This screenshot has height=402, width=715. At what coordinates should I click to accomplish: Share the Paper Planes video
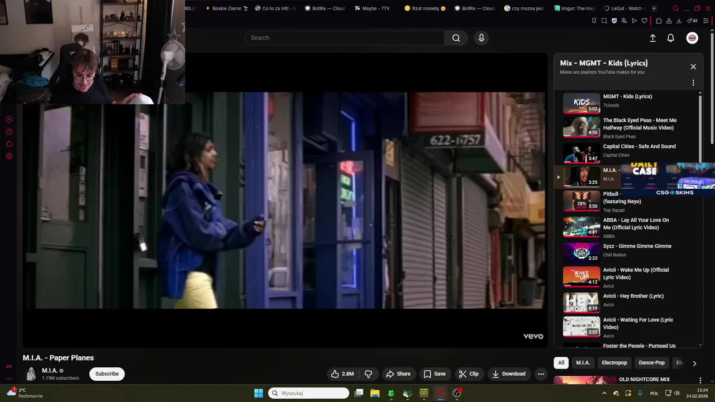398,374
